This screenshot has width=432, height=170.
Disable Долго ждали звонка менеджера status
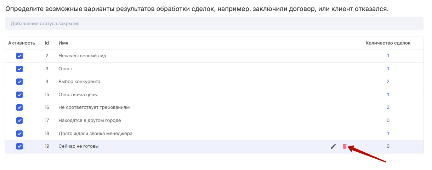coord(19,134)
